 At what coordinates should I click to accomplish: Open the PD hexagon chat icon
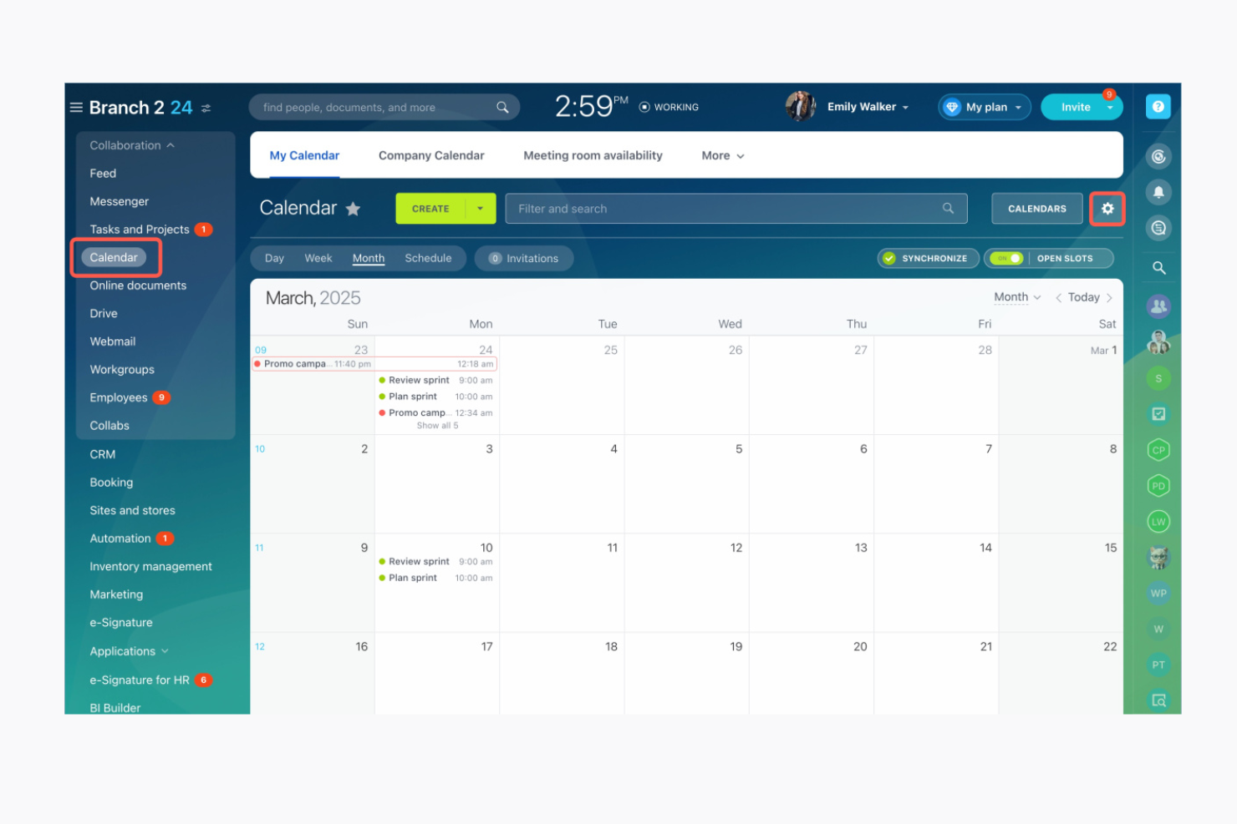(1158, 486)
